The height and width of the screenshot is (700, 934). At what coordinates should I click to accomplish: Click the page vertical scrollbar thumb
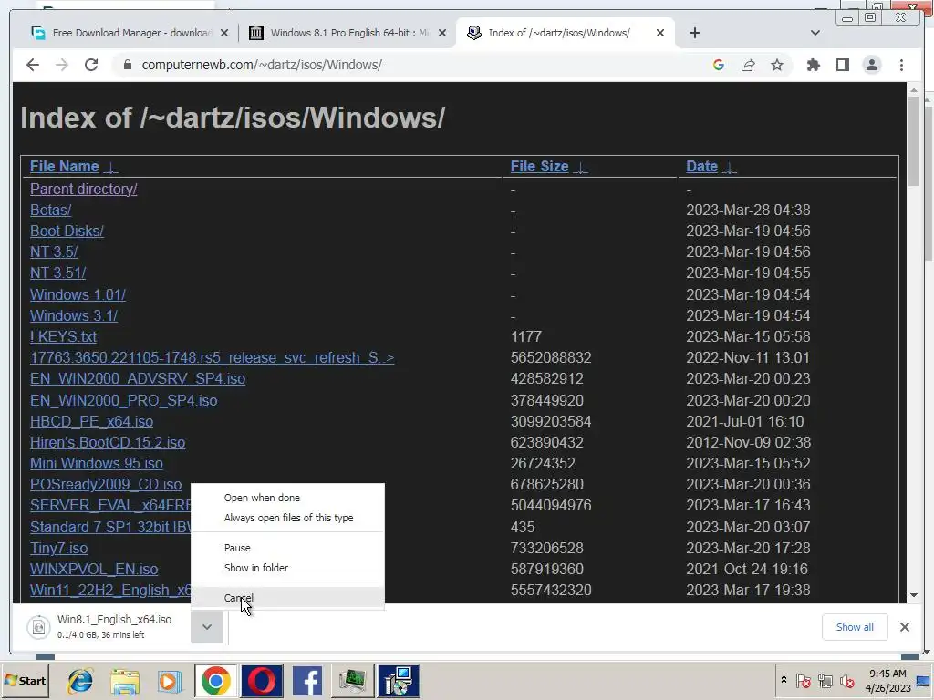tap(913, 141)
